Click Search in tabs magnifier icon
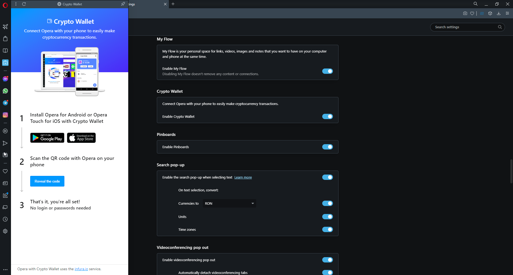The image size is (513, 275). click(476, 4)
